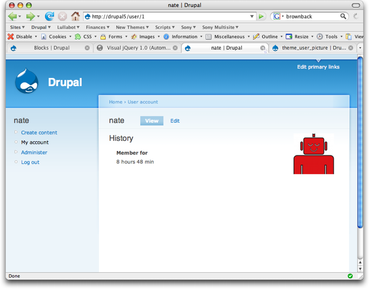Open the Sony Multisite bookmark folder
The width and height of the screenshot is (369, 289).
(220, 27)
